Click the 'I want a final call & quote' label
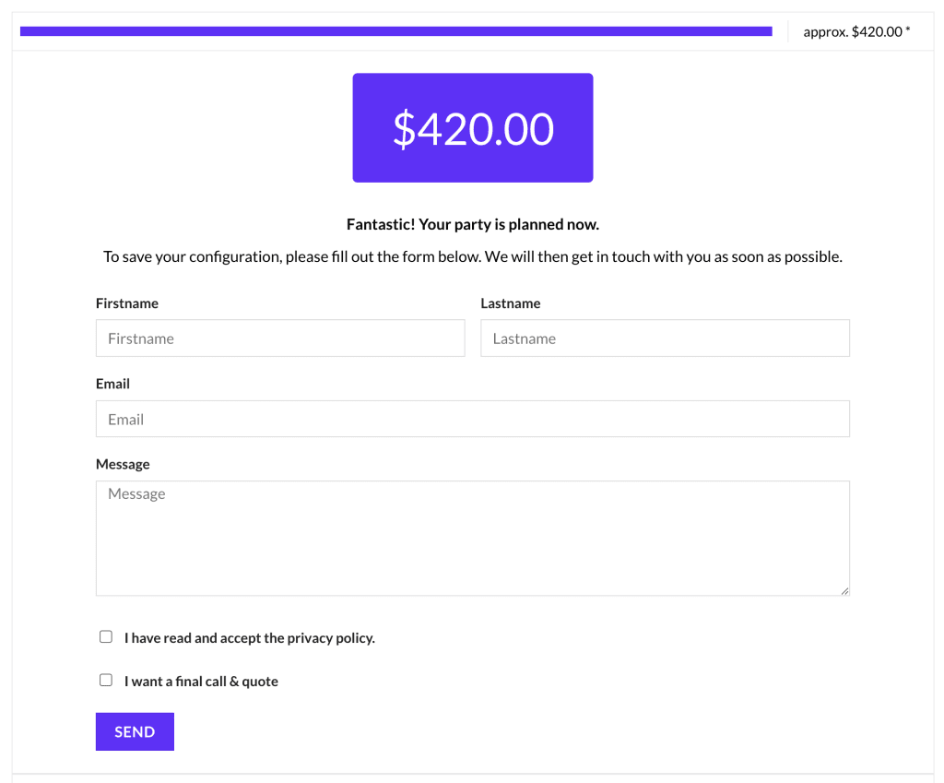This screenshot has width=944, height=783. click(x=201, y=681)
